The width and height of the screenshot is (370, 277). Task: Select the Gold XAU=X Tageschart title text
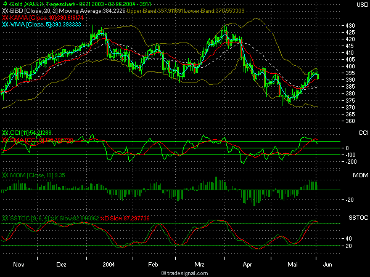[81, 4]
